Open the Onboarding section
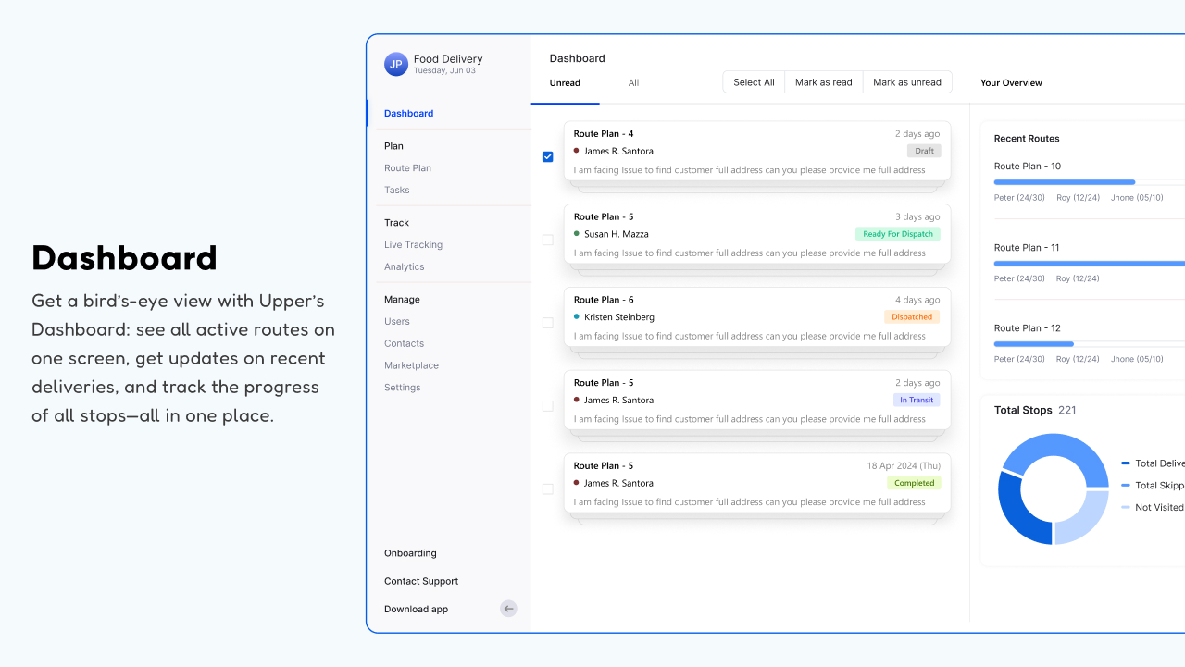1185x667 pixels. pyautogui.click(x=410, y=552)
